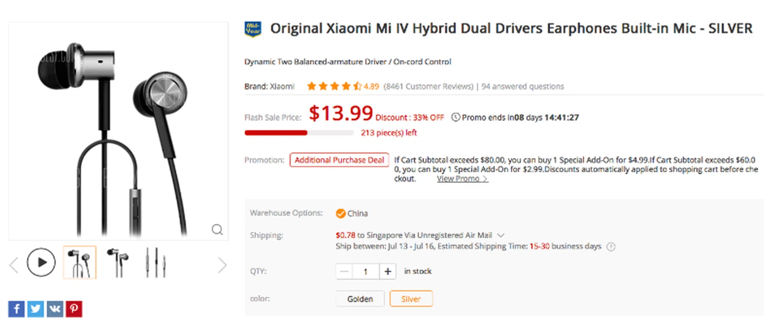This screenshot has width=777, height=329.
Task: Select third thumbnail showing cord control
Action: 156,263
